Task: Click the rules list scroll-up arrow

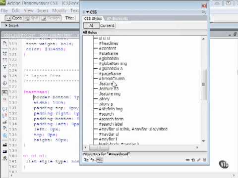Action: click(204, 39)
